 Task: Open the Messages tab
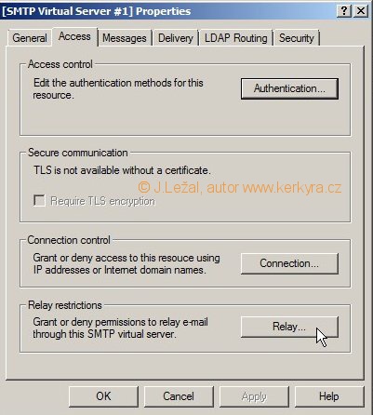point(125,38)
